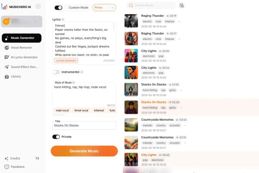Click the Feedback heart icon

click(x=6, y=167)
